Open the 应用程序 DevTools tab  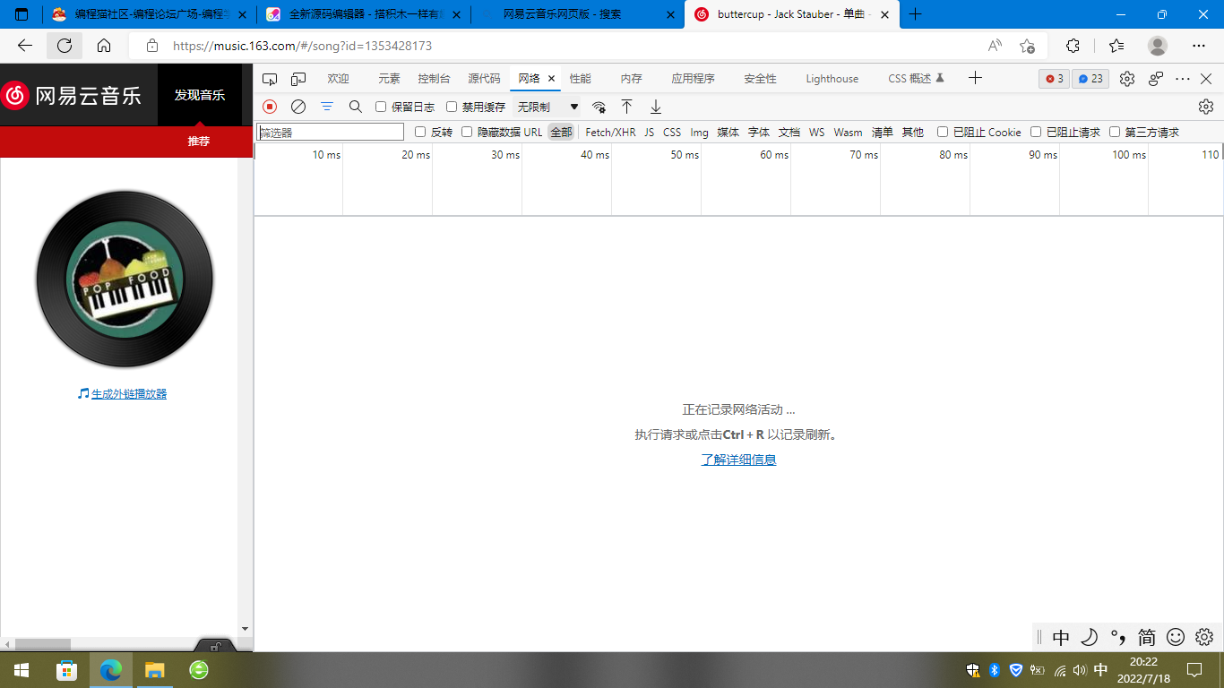[x=693, y=79]
